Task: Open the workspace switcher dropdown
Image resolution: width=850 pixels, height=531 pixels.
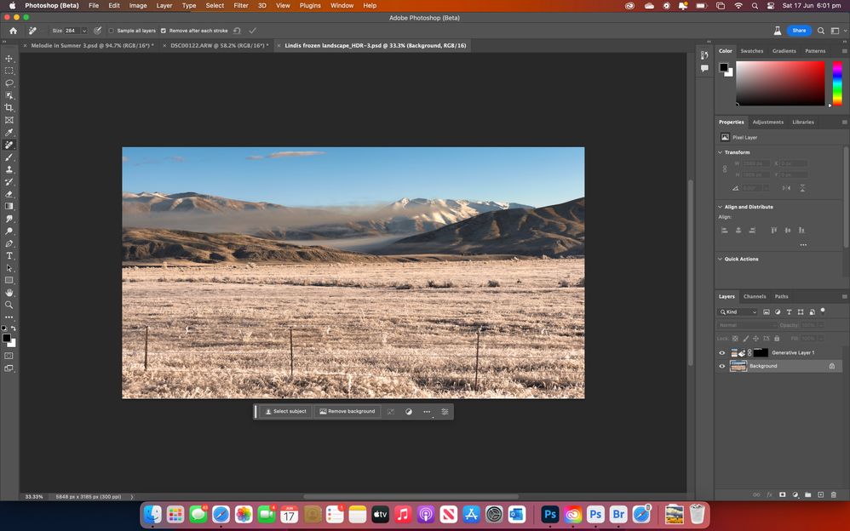Action: (837, 31)
